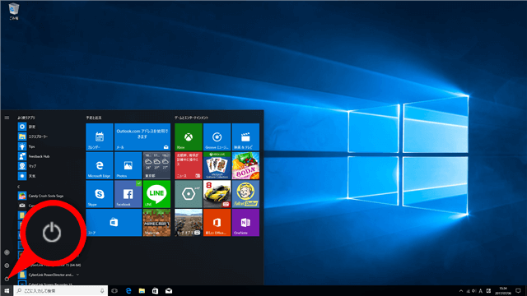Launch Microsoft Solitaire Collection tile
527x296 pixels.
coord(217,165)
